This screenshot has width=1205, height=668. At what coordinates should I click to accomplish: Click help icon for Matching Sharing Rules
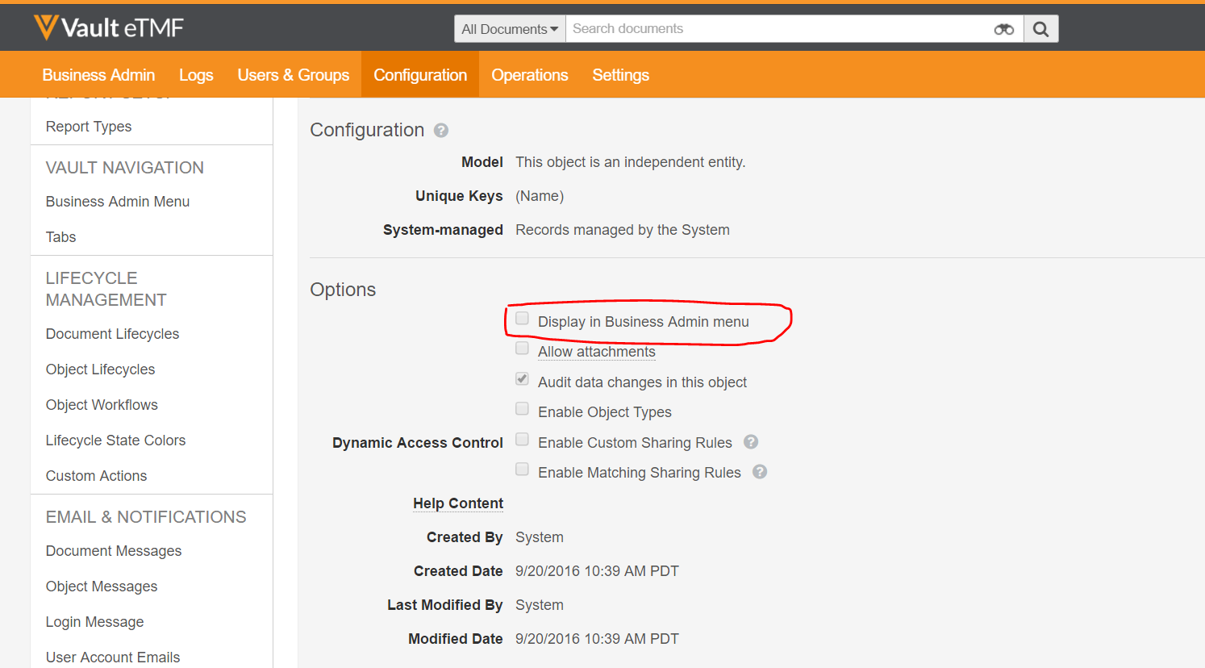pyautogui.click(x=760, y=472)
